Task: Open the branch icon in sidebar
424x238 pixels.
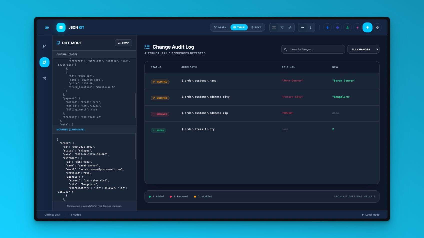Action: [44, 46]
